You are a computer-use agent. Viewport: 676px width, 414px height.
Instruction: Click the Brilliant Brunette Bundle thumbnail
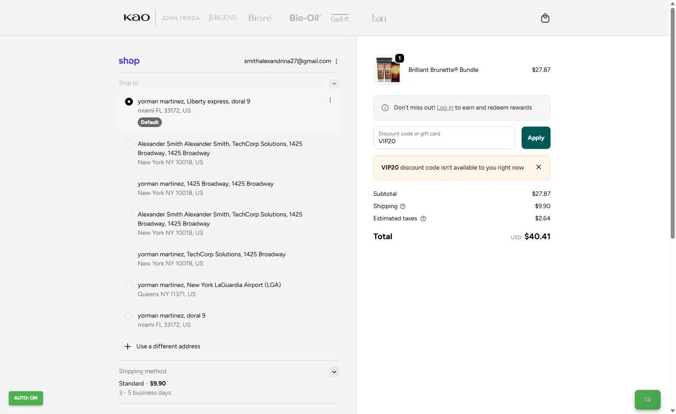[387, 70]
